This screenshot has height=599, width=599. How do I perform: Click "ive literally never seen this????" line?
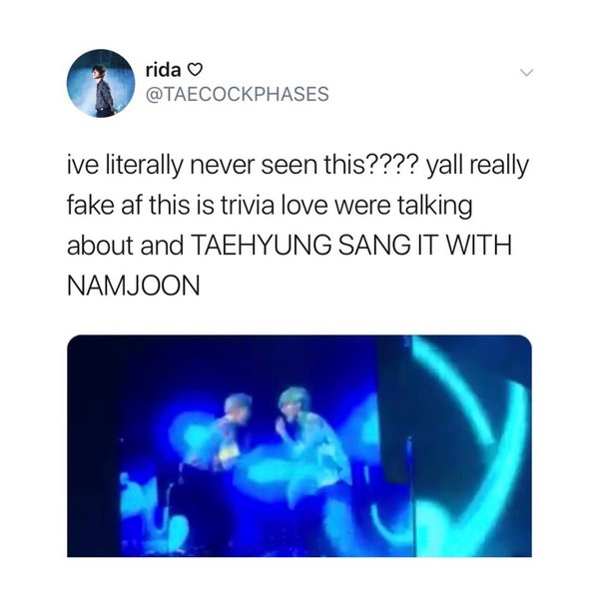point(244,166)
